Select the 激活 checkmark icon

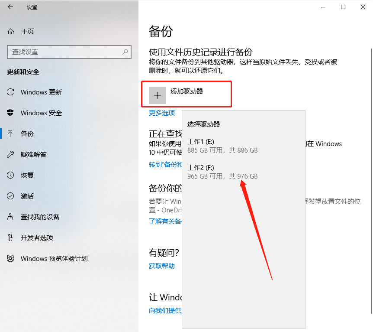pyautogui.click(x=9, y=196)
